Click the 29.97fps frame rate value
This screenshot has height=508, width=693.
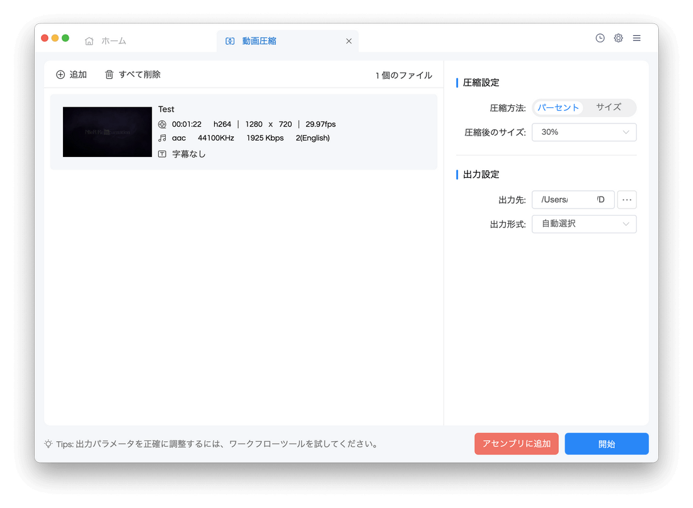[321, 124]
